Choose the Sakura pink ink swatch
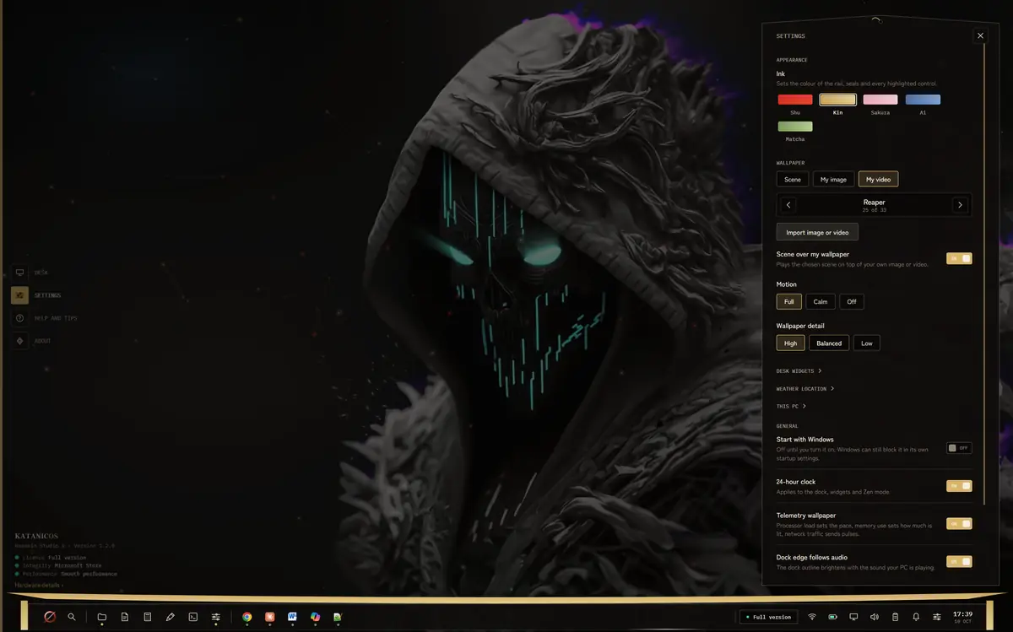The width and height of the screenshot is (1013, 632). (880, 100)
